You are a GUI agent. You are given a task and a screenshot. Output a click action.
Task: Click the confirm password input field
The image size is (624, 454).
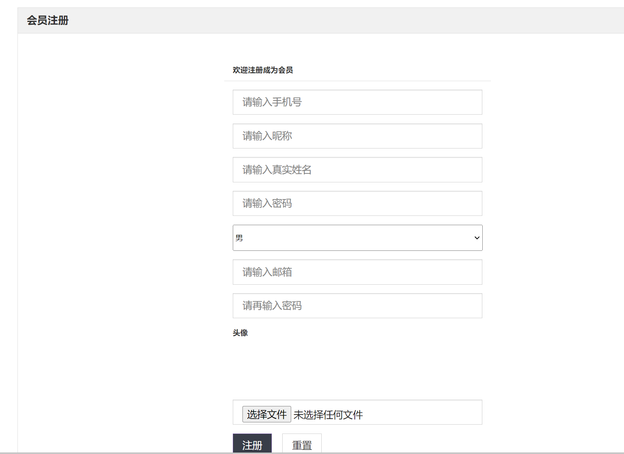point(357,306)
